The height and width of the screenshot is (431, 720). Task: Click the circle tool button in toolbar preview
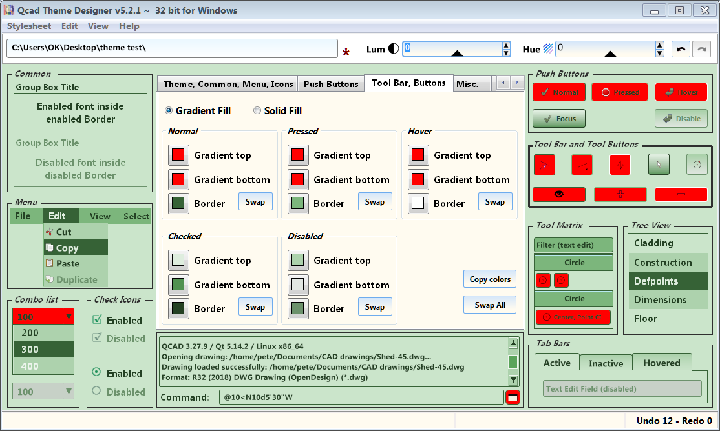click(697, 165)
